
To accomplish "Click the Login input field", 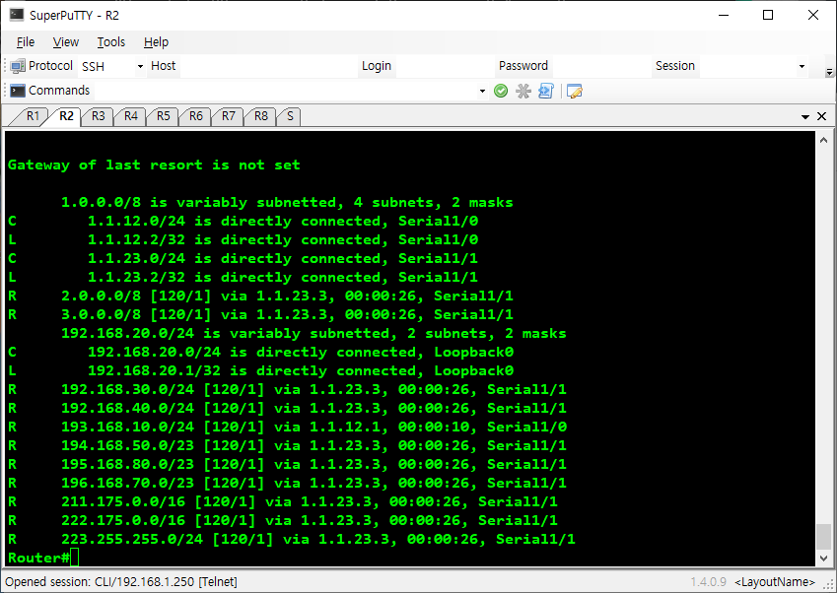I will pos(445,67).
